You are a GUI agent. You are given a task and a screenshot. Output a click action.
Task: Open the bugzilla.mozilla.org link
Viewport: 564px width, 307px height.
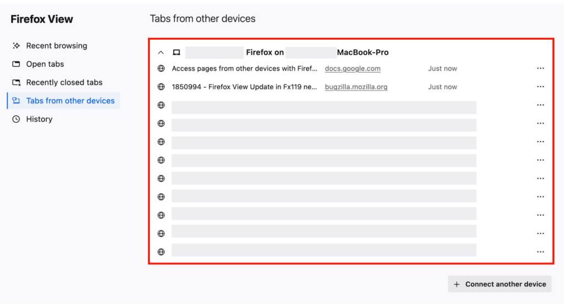pos(356,87)
